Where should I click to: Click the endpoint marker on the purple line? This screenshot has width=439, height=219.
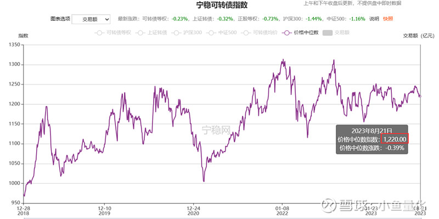coord(420,97)
